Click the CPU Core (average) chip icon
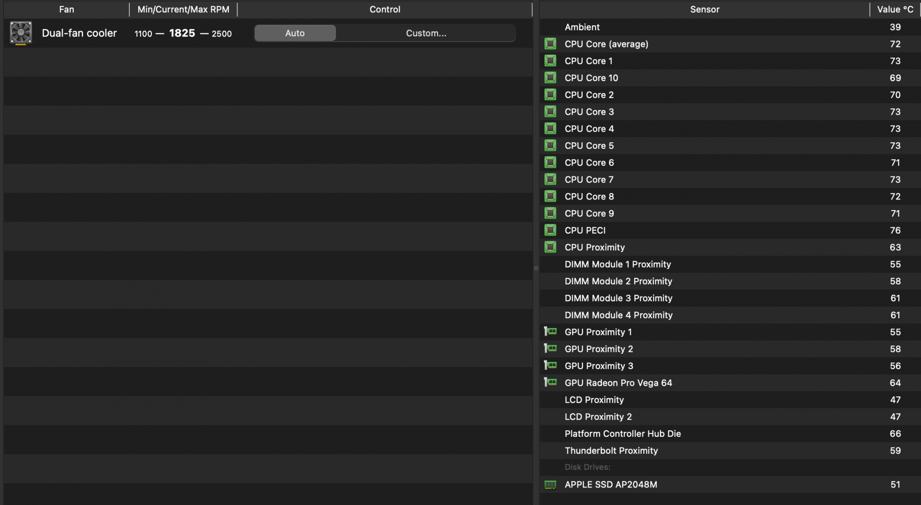 [x=550, y=44]
